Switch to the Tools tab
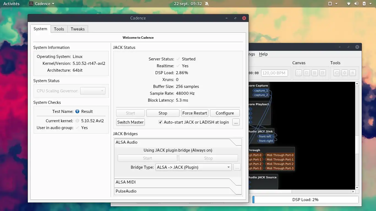376x211 pixels. click(59, 29)
